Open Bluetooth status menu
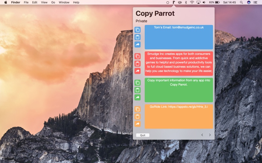 tap(186, 2)
